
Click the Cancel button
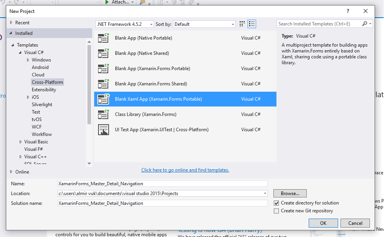click(x=355, y=223)
